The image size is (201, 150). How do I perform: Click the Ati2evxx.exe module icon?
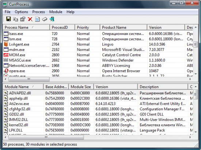coord(6,103)
